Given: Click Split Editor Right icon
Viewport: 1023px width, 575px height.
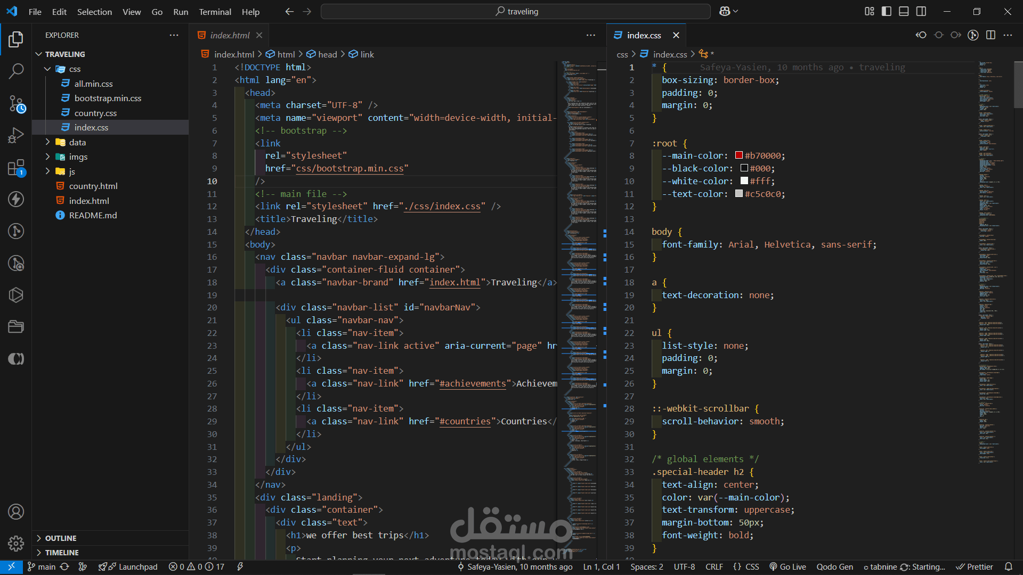Looking at the screenshot, I should [990, 35].
